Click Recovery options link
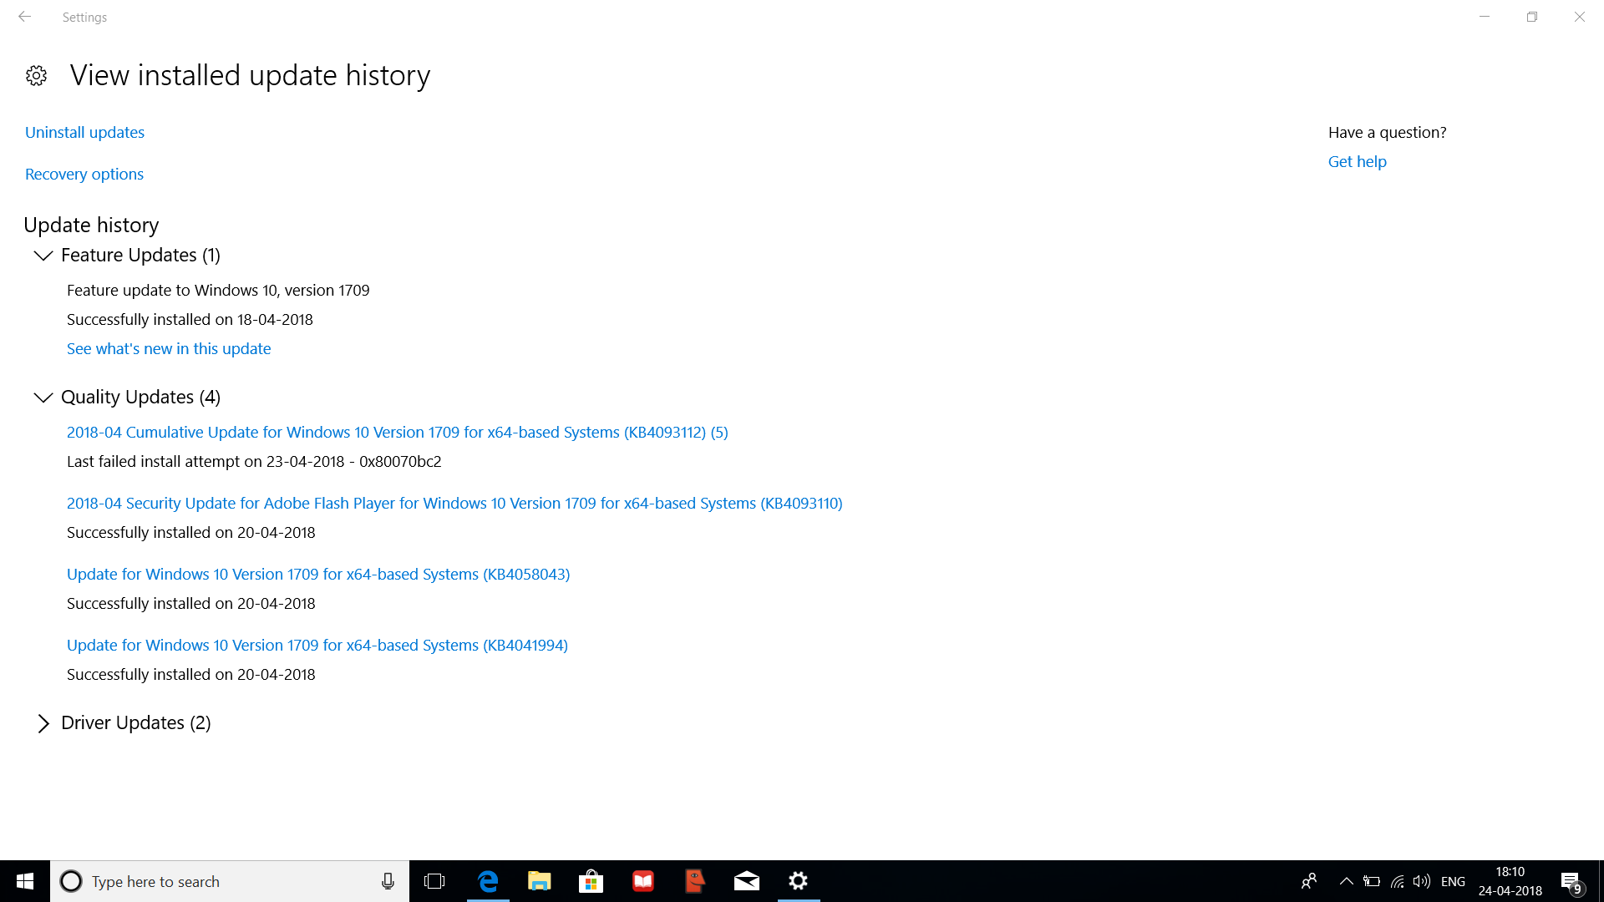This screenshot has height=902, width=1604. pyautogui.click(x=84, y=173)
